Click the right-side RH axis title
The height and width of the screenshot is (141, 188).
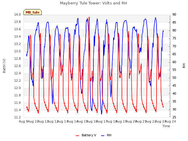pyautogui.click(x=184, y=66)
